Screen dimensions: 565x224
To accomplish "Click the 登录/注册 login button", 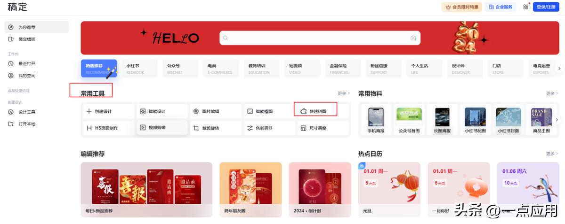I will (546, 7).
